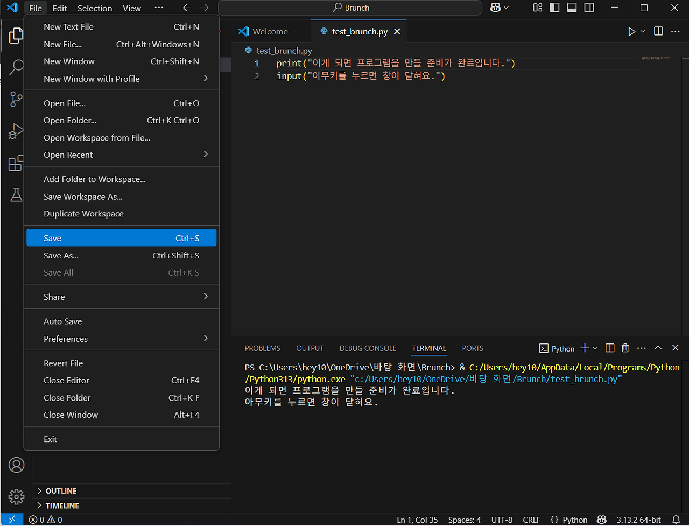The image size is (689, 526).
Task: Click the Manage gear icon
Action: pos(16,496)
